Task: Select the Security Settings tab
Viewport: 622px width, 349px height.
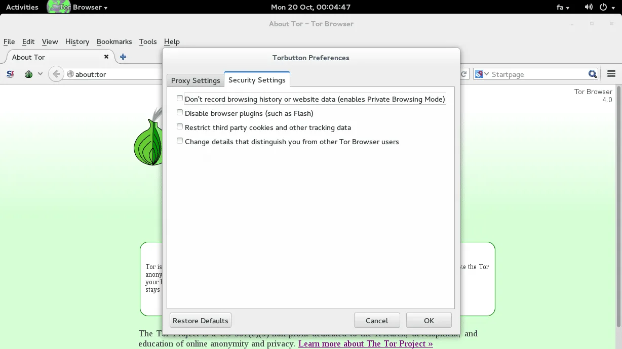Action: pyautogui.click(x=257, y=80)
